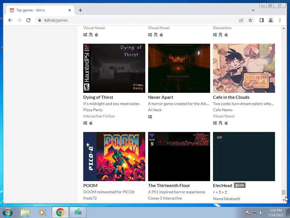Click macOS apple icon under Cafe in the Clouds
290x218 pixels.
click(x=226, y=123)
